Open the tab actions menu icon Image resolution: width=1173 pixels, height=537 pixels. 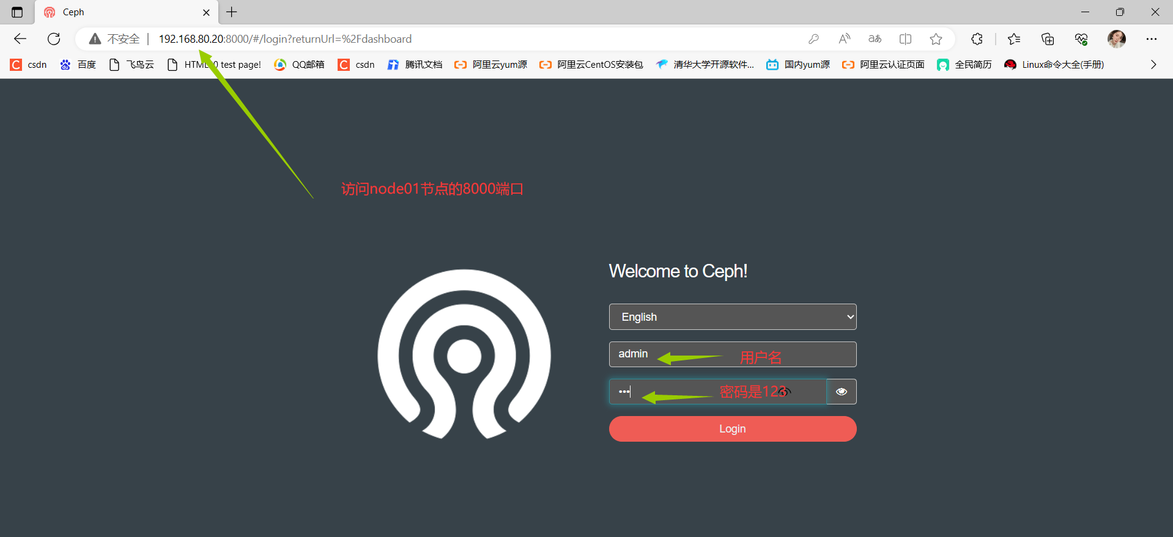17,12
